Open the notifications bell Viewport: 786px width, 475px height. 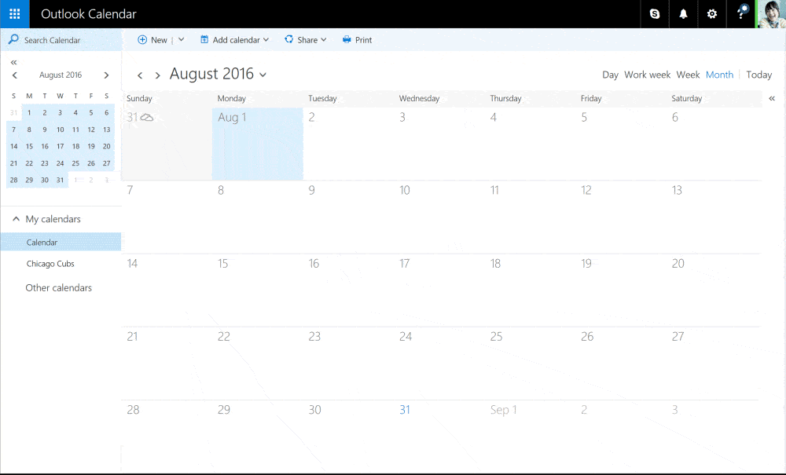tap(683, 14)
